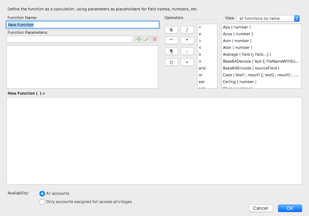Click the Function Parameters input field
Viewport: 309px width, 216px height.
[x=70, y=39]
